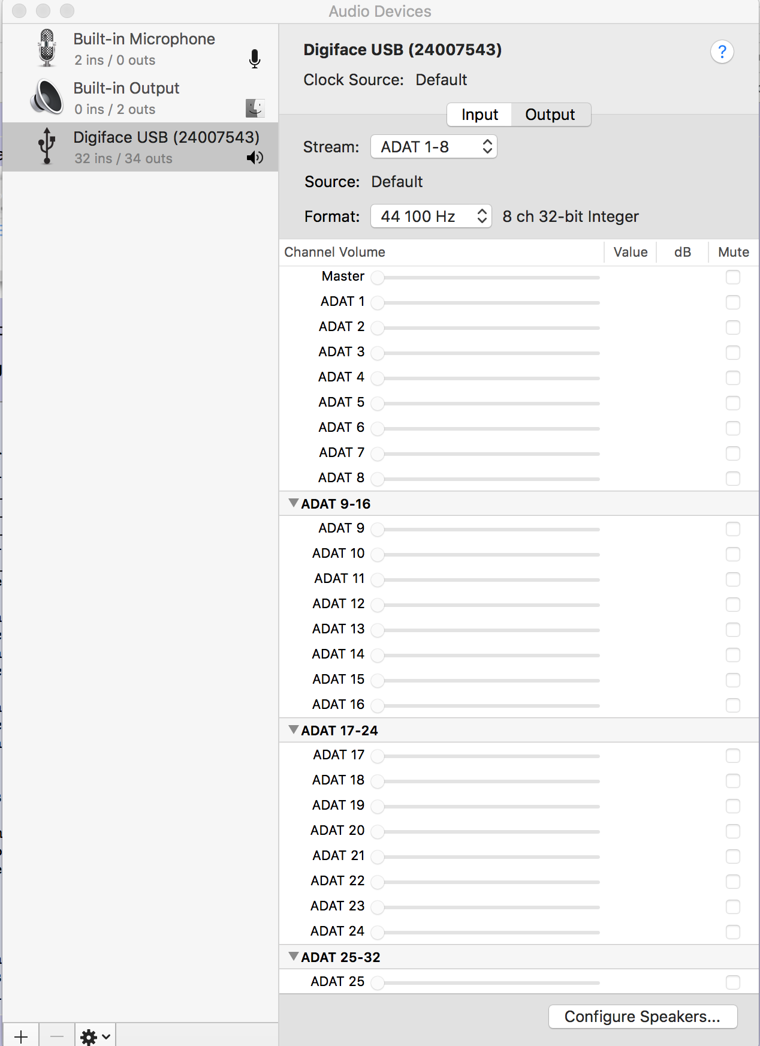760x1046 pixels.
Task: Click the ADAT 6 volume slider
Action: 485,429
